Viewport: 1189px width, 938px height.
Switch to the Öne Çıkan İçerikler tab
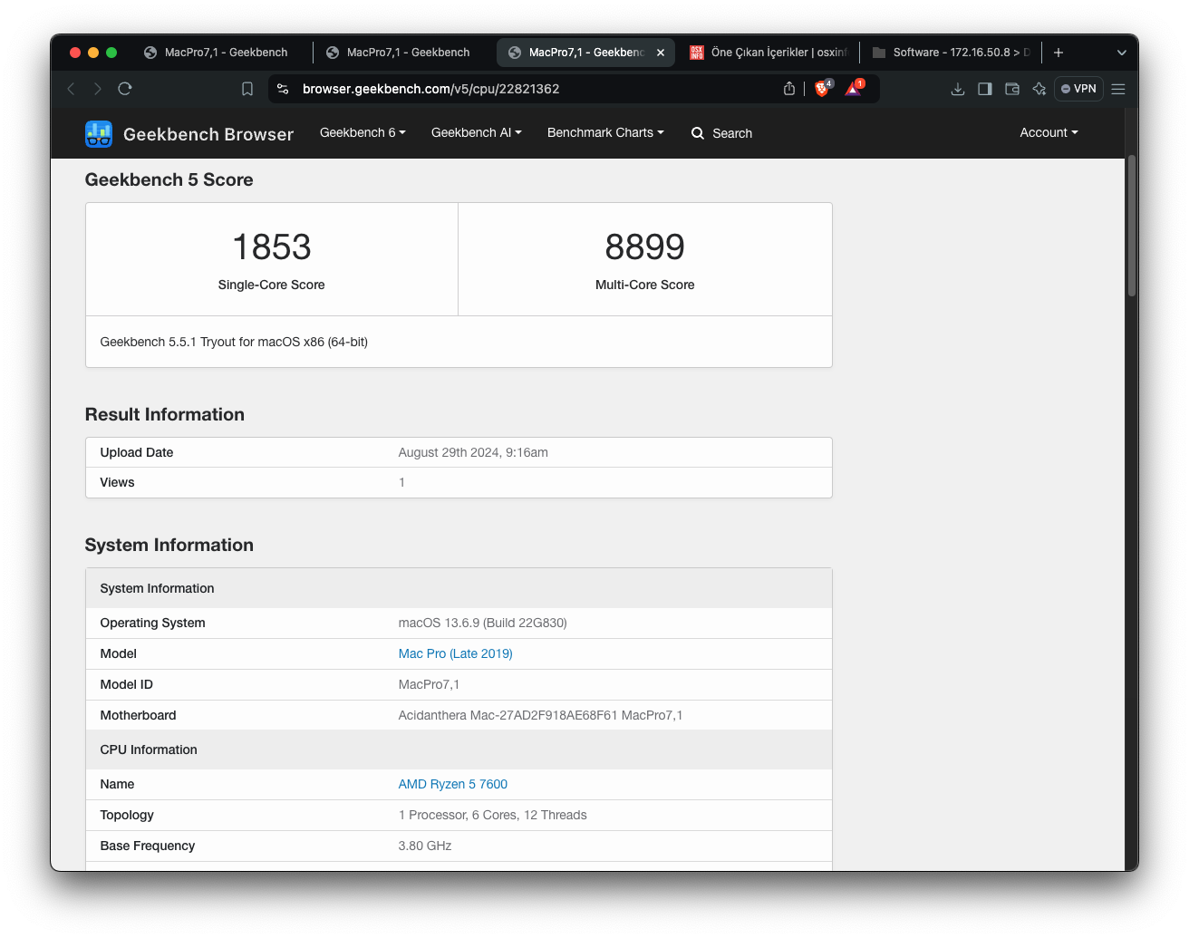click(768, 53)
